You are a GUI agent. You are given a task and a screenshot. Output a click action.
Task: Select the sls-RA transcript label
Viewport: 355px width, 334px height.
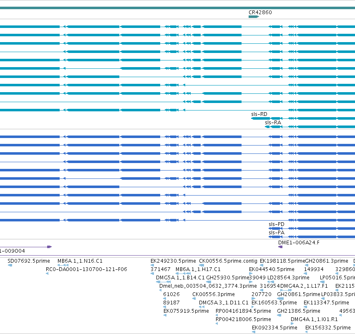(x=273, y=123)
